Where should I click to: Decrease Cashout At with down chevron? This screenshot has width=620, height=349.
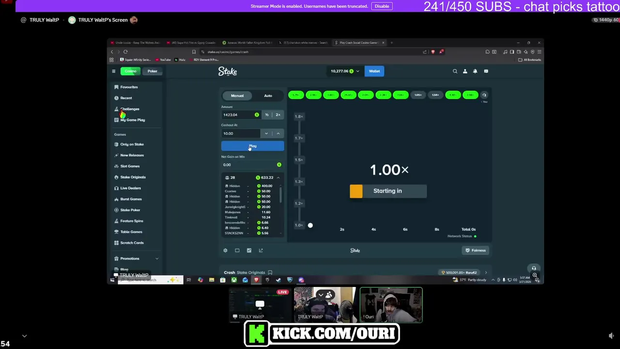266,133
